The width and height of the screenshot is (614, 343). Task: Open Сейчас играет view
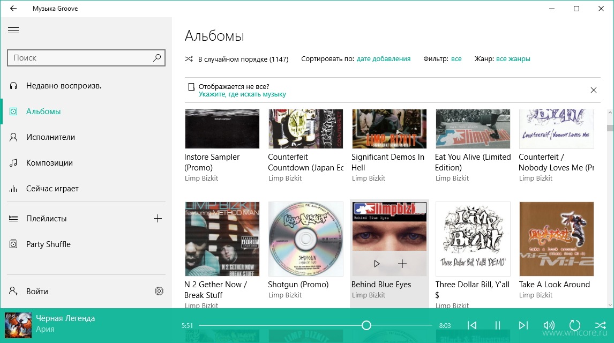(86, 189)
